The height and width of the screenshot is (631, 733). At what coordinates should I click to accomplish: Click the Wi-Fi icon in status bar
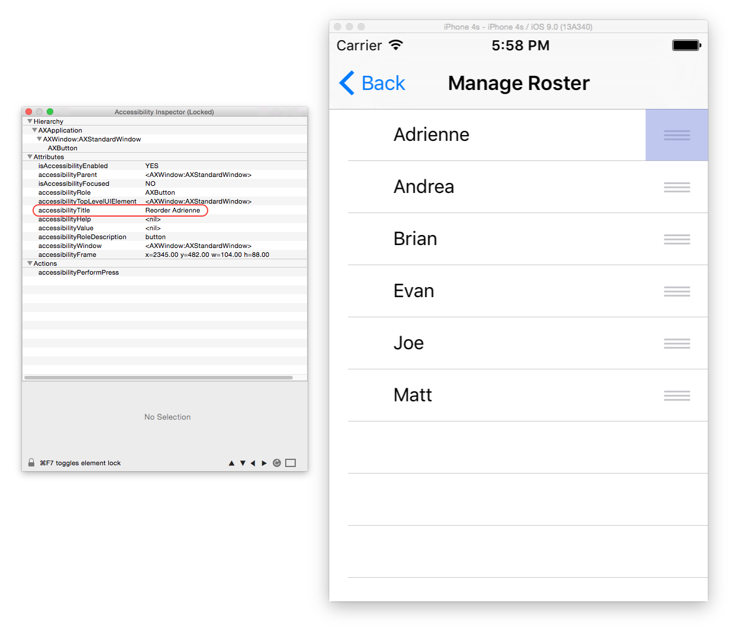point(396,45)
